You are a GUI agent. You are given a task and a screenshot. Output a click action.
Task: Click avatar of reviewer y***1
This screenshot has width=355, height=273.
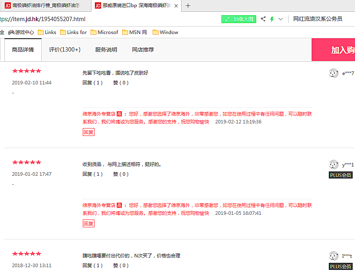click(x=334, y=164)
